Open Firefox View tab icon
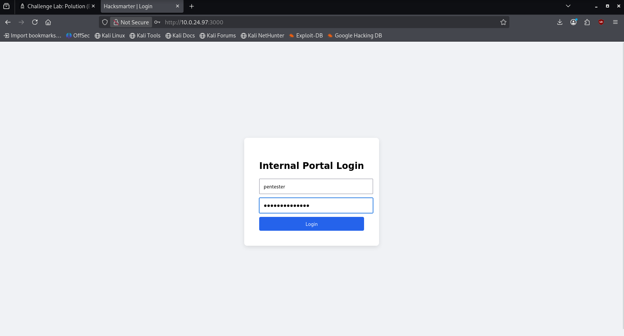 [x=6, y=6]
